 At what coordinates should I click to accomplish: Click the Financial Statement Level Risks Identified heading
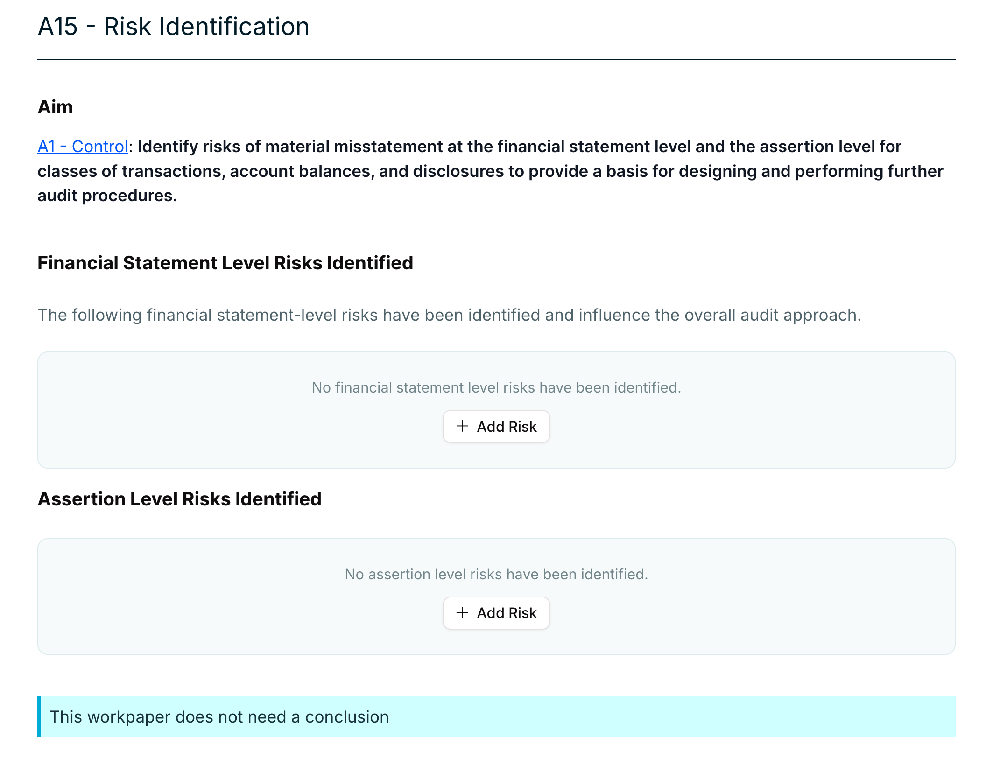pyautogui.click(x=225, y=263)
